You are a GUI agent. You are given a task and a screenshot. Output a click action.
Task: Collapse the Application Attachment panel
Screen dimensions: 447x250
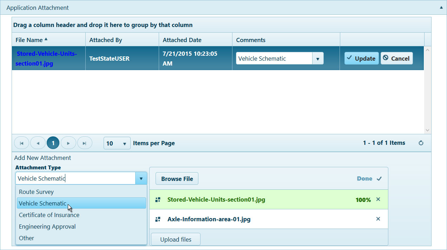[441, 7]
